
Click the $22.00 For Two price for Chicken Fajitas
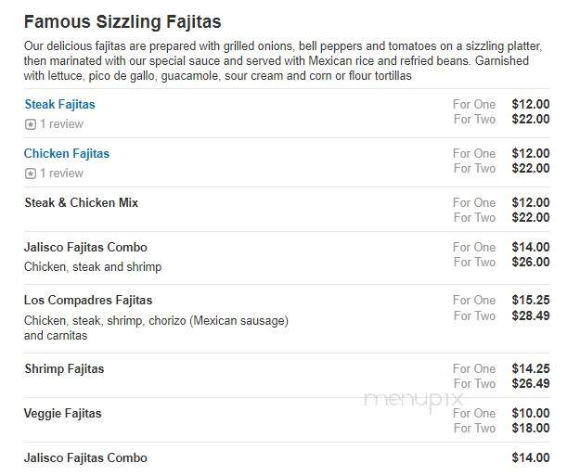[531, 168]
